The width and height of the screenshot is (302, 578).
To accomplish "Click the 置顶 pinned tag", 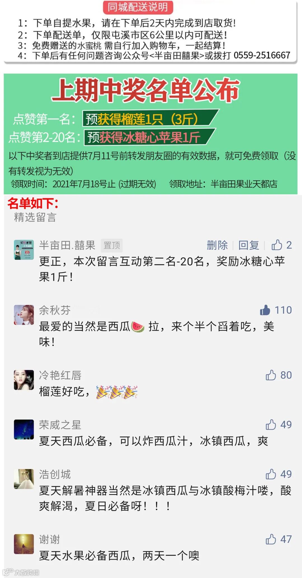I will (x=112, y=245).
